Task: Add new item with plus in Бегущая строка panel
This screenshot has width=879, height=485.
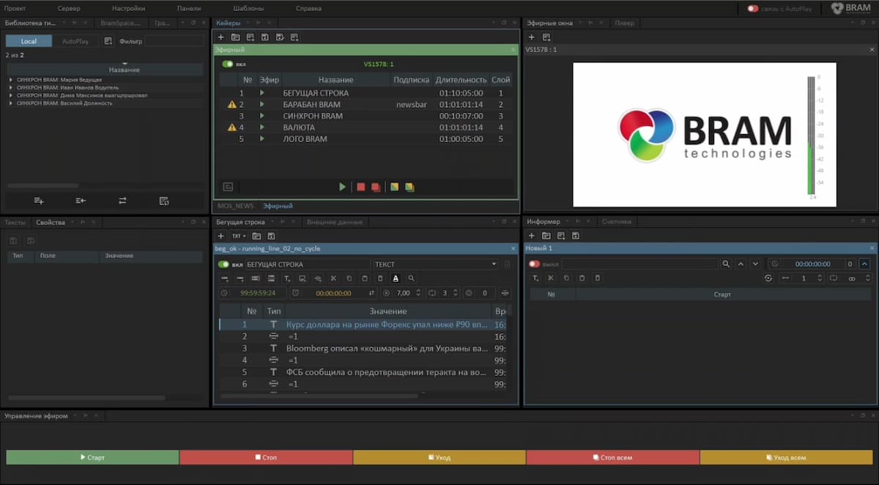Action: point(221,236)
